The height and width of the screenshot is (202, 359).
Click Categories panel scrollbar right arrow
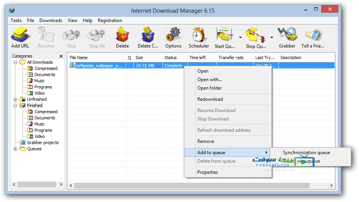click(x=61, y=184)
